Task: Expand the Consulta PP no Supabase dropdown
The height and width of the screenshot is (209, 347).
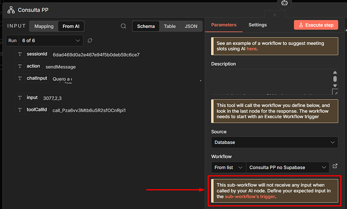Action: click(x=287, y=167)
